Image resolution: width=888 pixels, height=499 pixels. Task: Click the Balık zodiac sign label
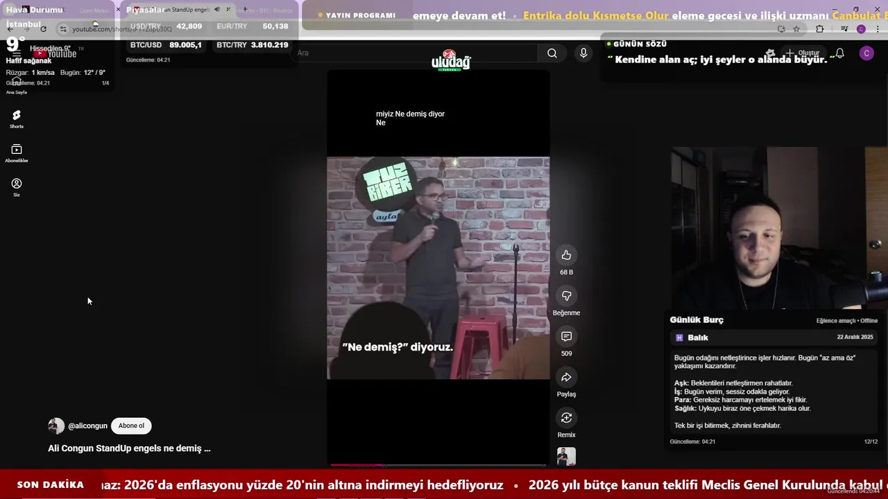tap(698, 338)
